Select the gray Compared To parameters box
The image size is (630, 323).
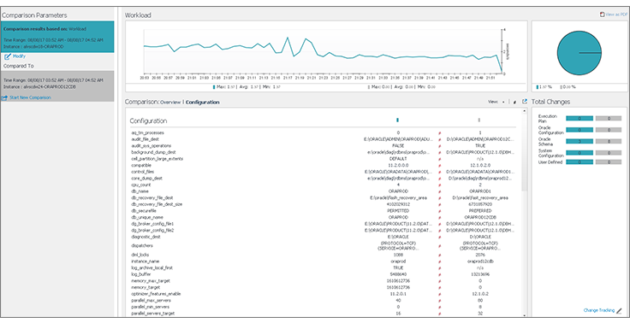[57, 86]
